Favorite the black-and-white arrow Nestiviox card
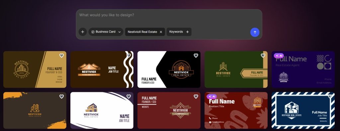This screenshot has width=340, height=131. 196,56
